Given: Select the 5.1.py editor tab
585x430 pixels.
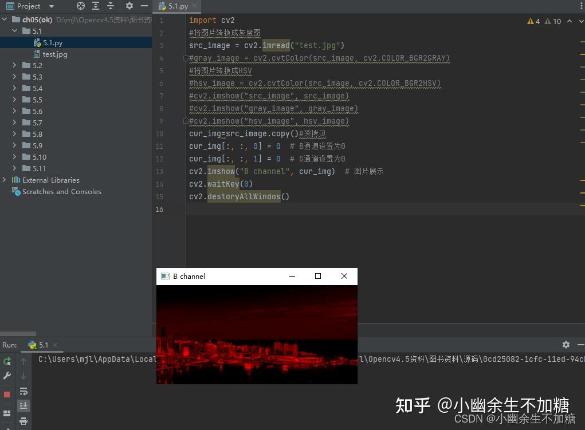Looking at the screenshot, I should tap(176, 6).
